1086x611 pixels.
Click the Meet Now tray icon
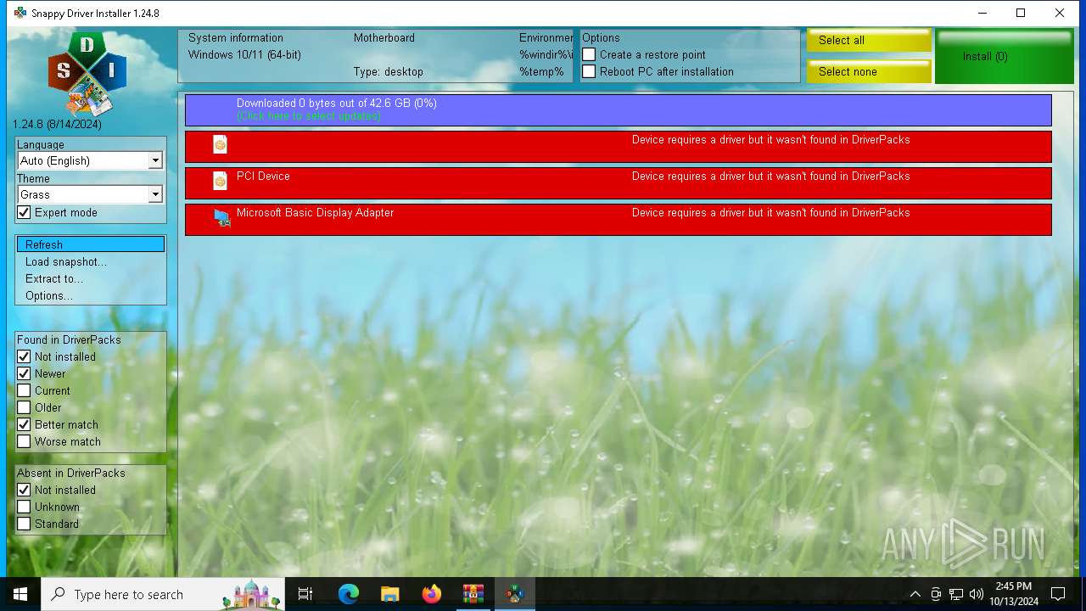[936, 594]
